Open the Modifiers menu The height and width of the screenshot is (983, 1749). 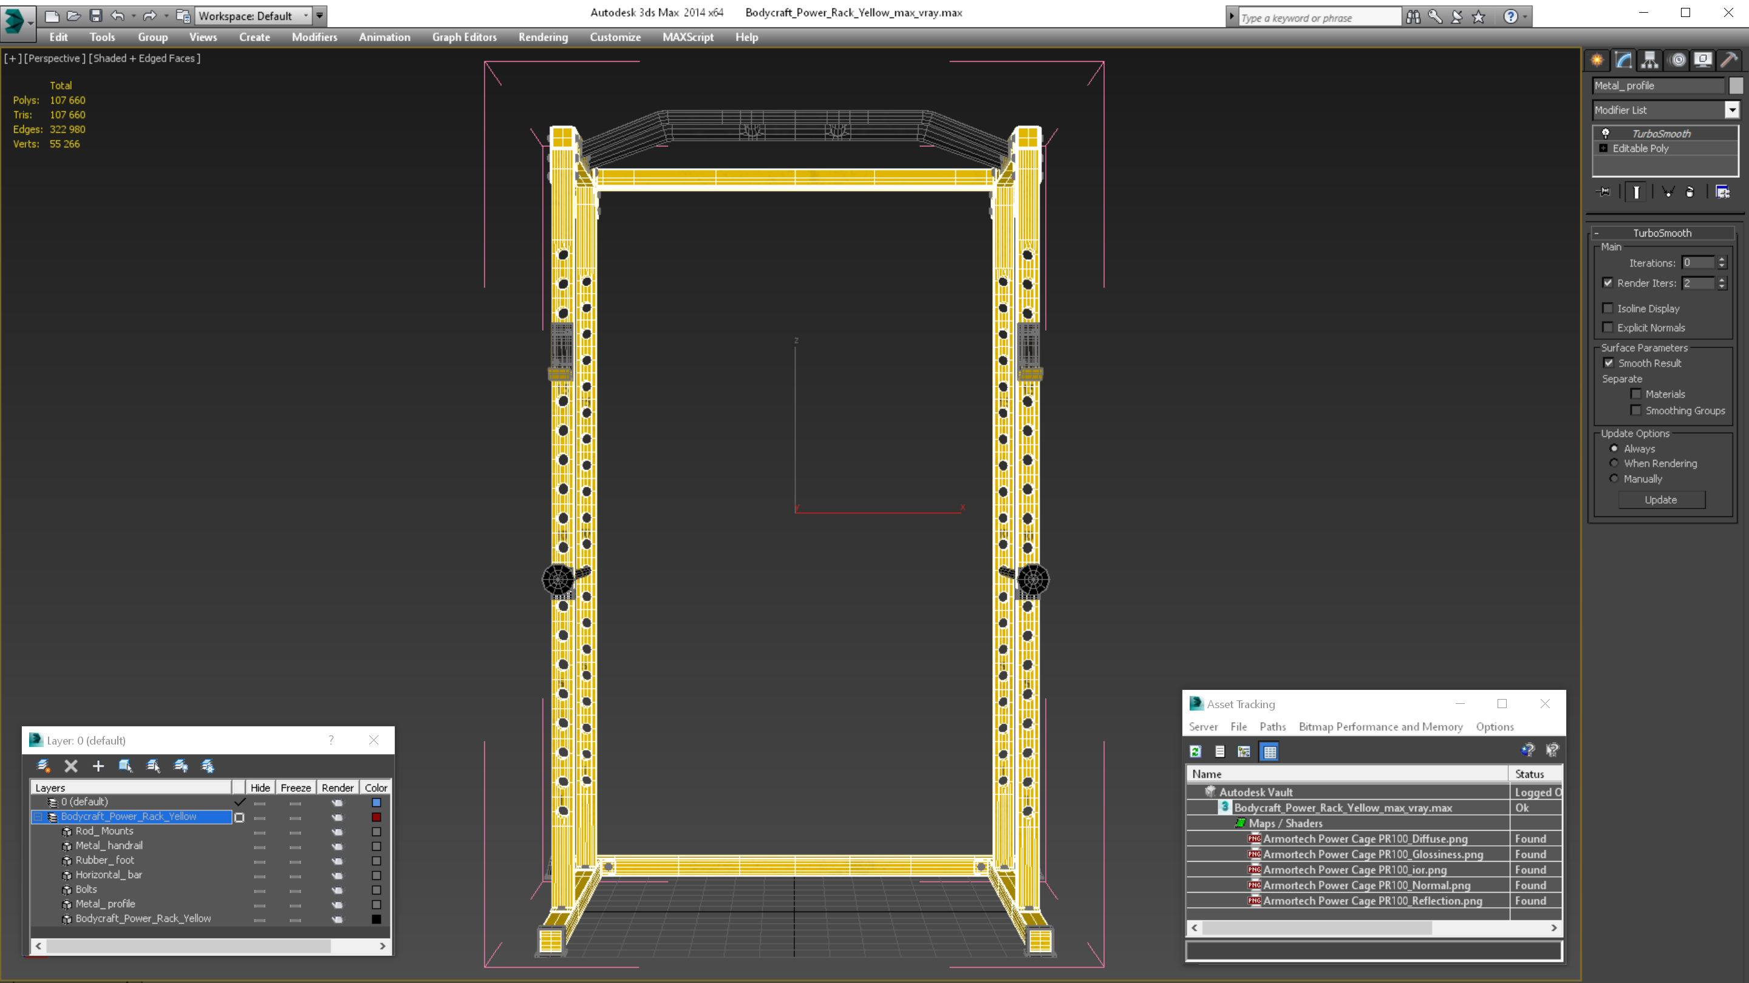pyautogui.click(x=315, y=37)
